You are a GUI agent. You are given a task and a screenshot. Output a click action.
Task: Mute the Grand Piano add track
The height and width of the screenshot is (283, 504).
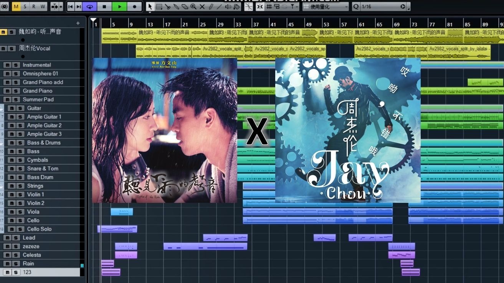pyautogui.click(x=7, y=82)
